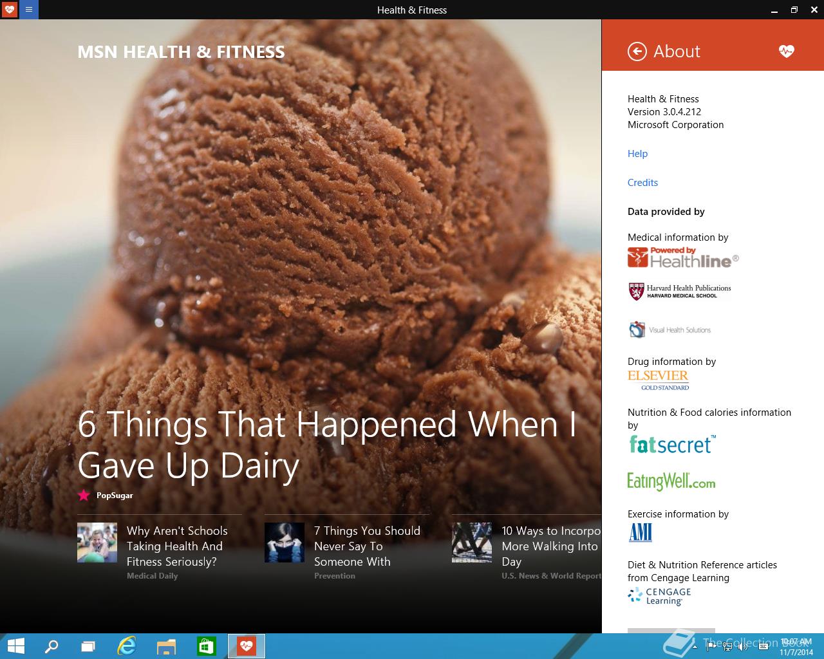824x659 pixels.
Task: Click the 'About' panel heading text
Action: coord(677,51)
